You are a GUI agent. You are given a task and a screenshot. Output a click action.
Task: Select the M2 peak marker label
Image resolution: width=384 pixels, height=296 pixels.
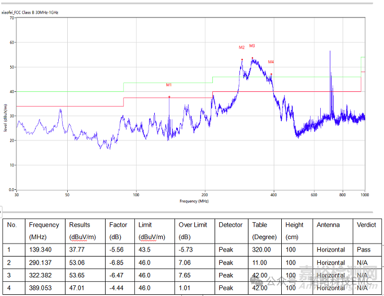pyautogui.click(x=242, y=47)
